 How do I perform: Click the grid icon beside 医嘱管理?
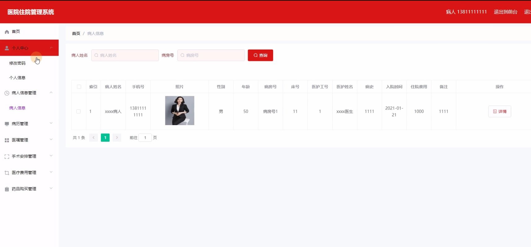coord(7,140)
